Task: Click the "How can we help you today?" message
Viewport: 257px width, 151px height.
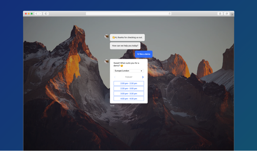Action: (x=125, y=46)
